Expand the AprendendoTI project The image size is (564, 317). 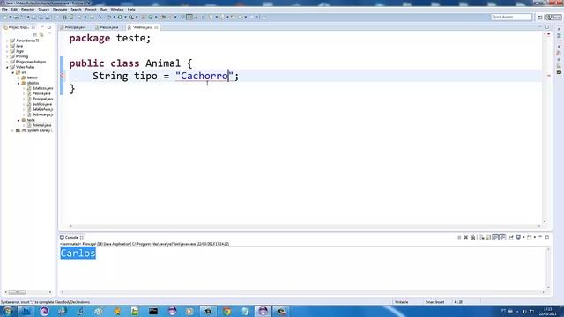pos(7,41)
